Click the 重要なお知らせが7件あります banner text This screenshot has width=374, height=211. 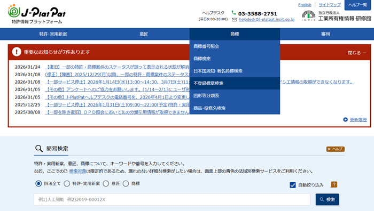tap(57, 52)
